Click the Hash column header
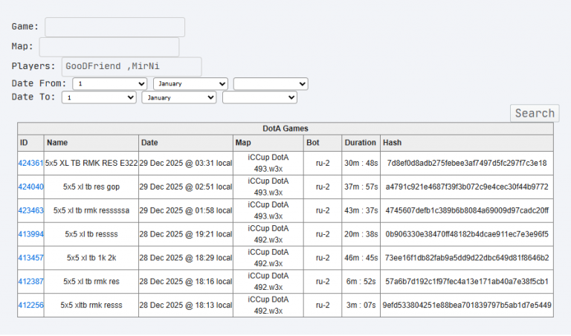 pyautogui.click(x=467, y=143)
